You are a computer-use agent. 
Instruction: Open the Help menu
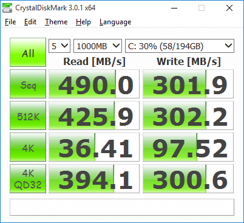[83, 22]
